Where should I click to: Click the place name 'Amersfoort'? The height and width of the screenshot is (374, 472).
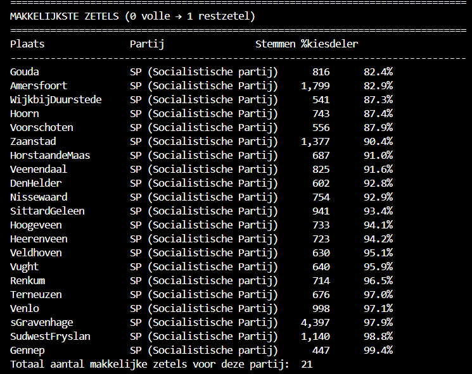point(39,86)
